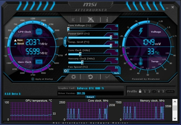Select profile slot 1
Image resolution: width=181 pixels, height=125 pixels.
pyautogui.click(x=145, y=92)
